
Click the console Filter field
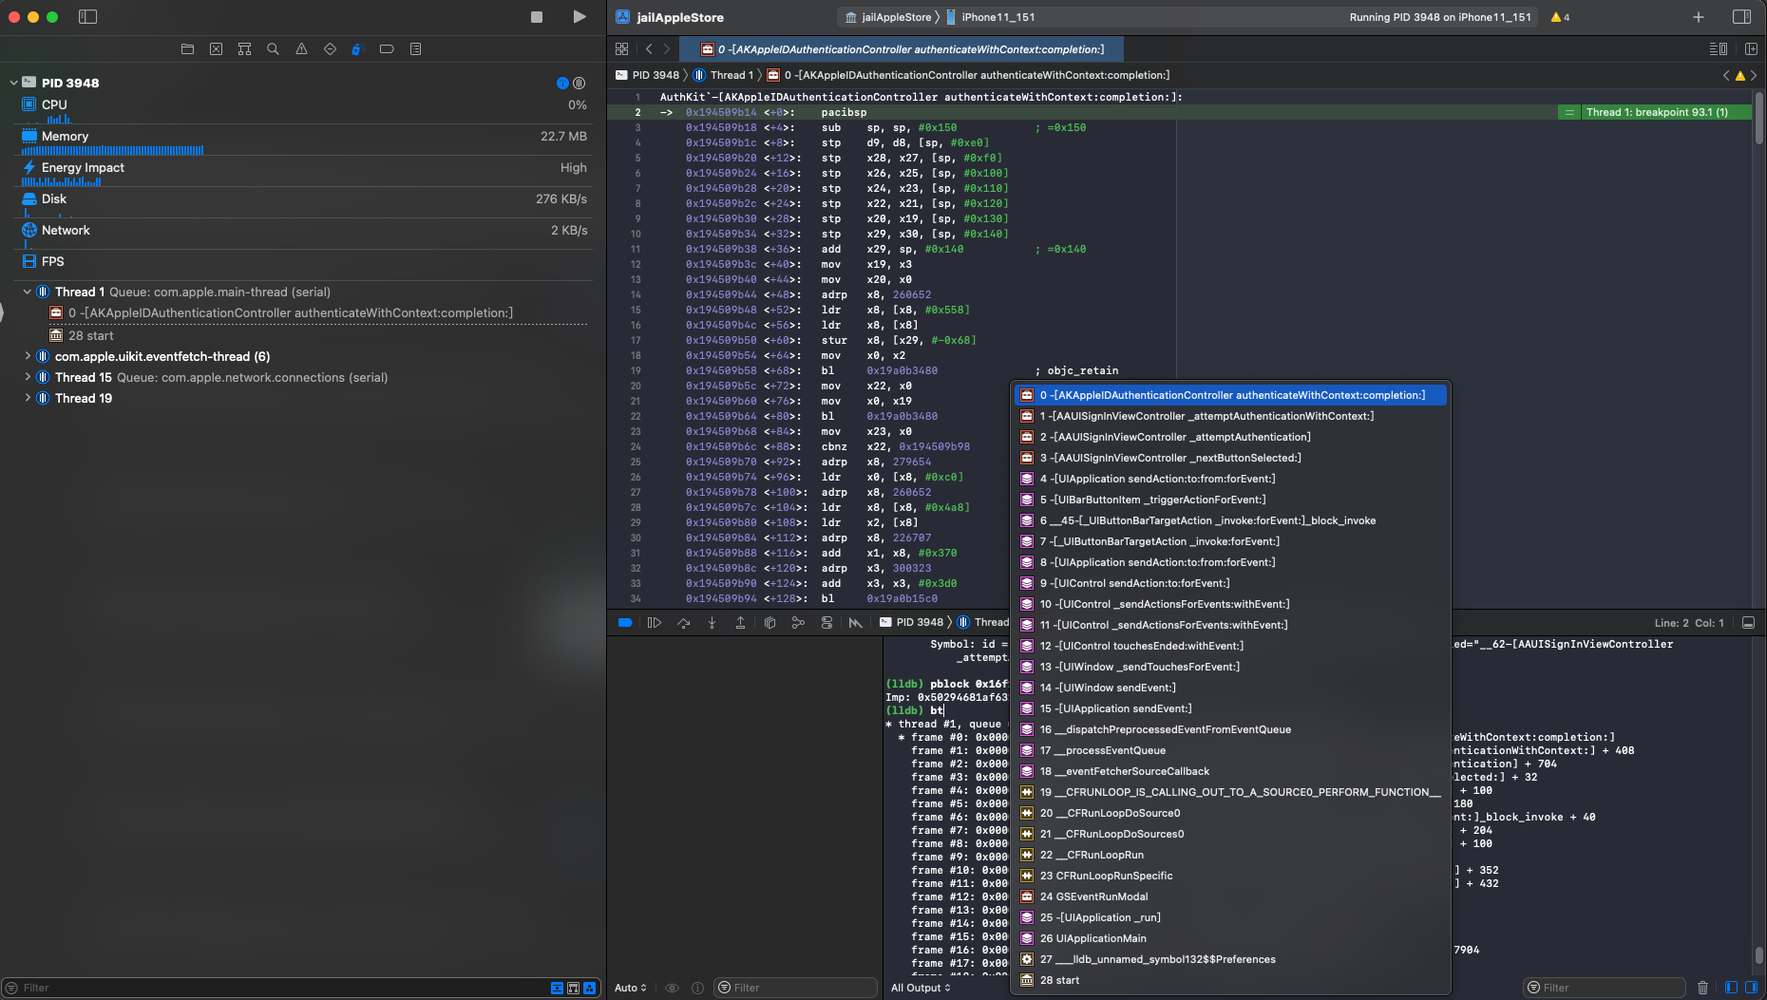pyautogui.click(x=1605, y=988)
